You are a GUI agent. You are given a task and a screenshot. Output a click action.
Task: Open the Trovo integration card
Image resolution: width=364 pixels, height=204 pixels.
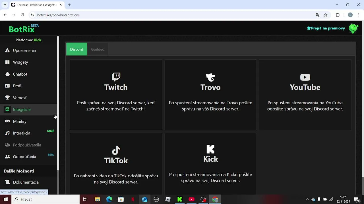coord(210,95)
